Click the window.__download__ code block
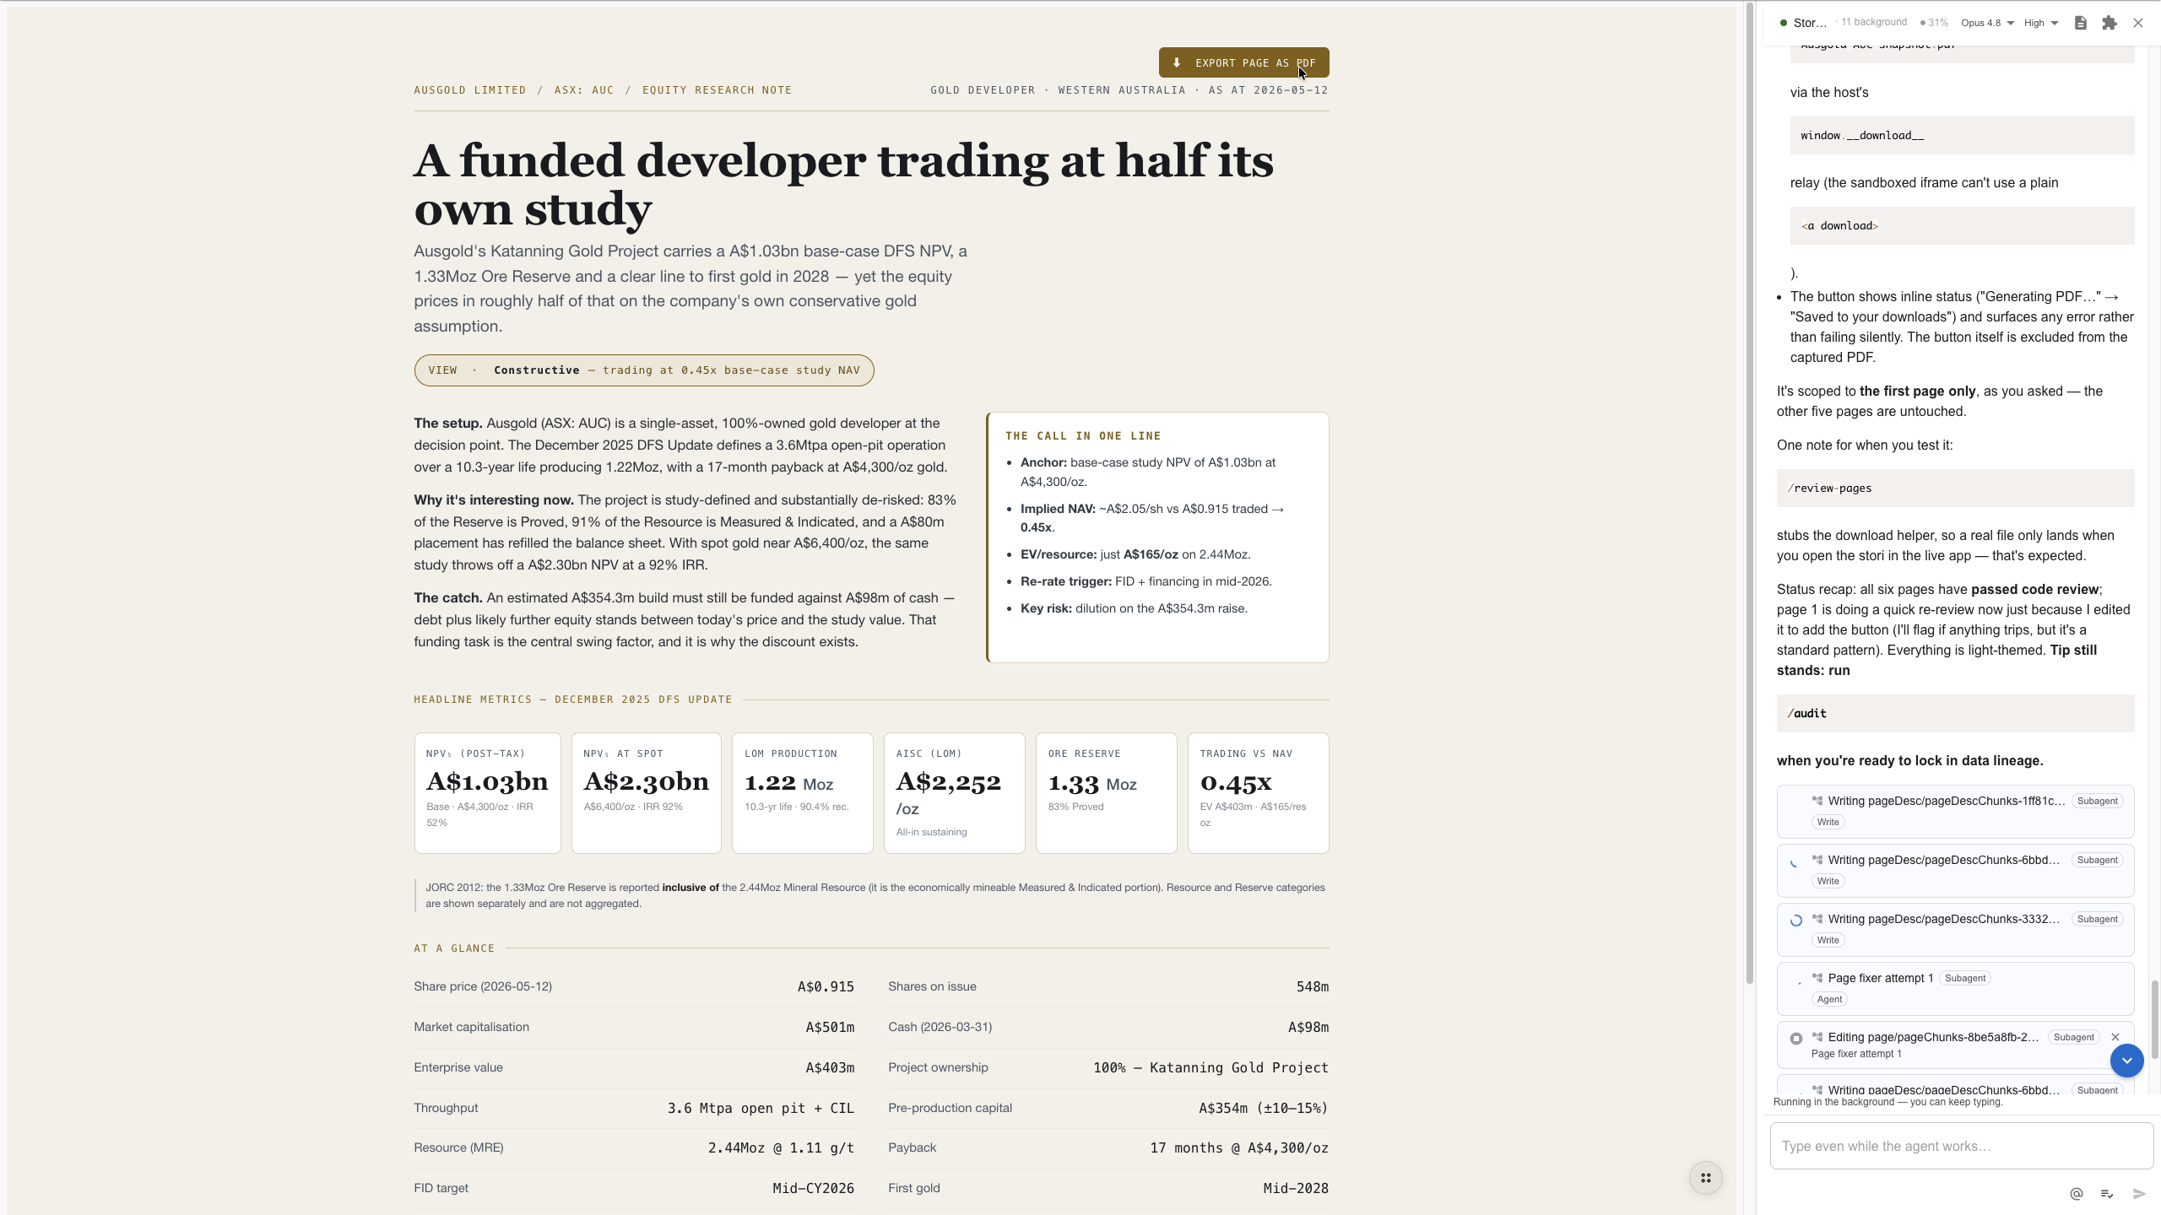 1962,135
